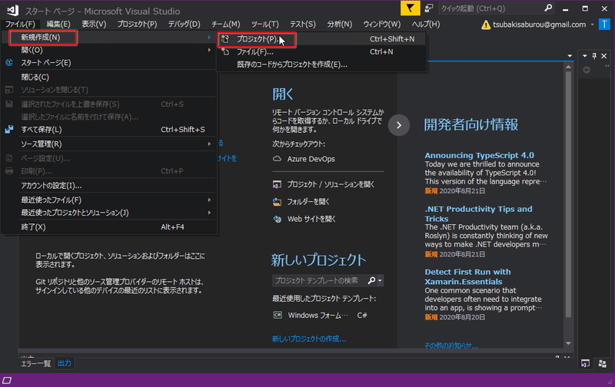Click the quick launch search magnifier
Viewport: 615px width, 387px height.
(548, 8)
